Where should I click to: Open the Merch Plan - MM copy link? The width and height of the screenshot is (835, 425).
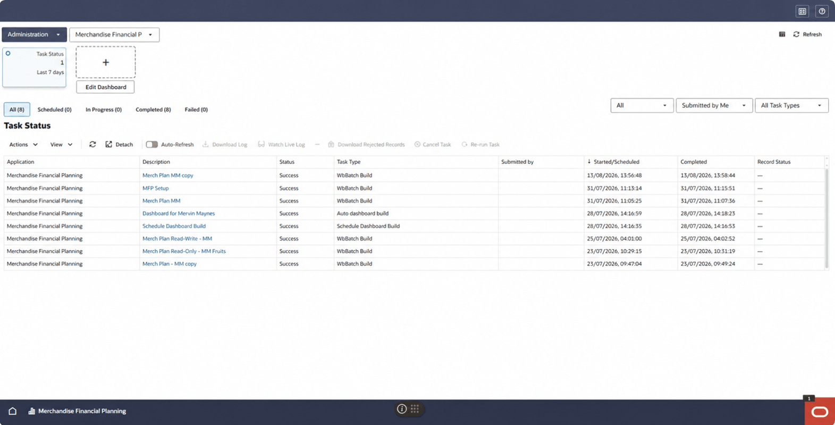click(x=170, y=264)
